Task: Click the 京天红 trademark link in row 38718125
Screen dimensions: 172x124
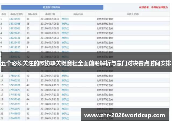Action: tap(65, 48)
